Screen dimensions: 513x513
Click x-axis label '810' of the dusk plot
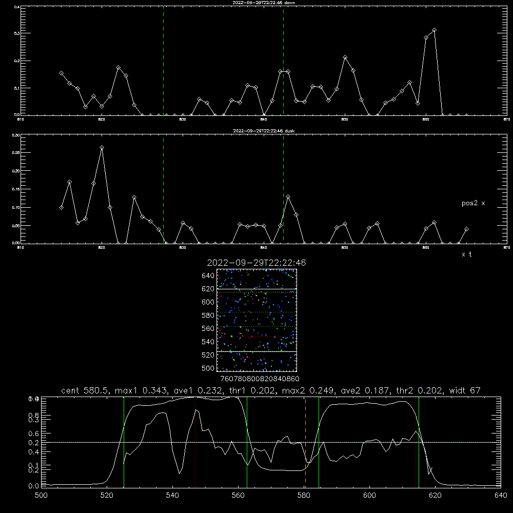pos(21,248)
